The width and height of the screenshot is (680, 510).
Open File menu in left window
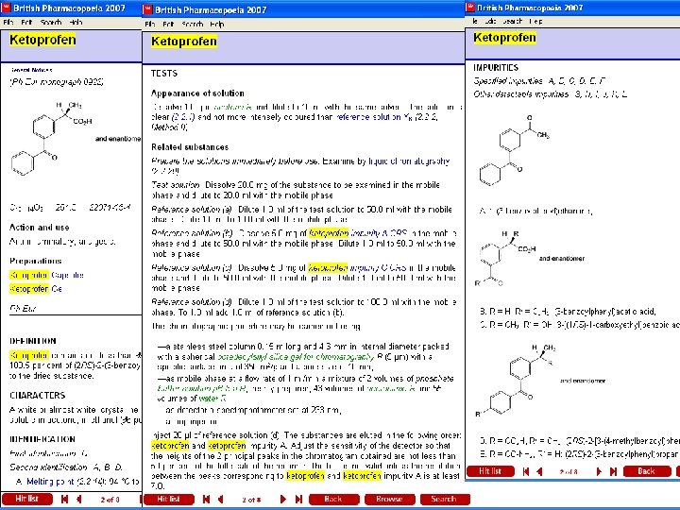(x=8, y=22)
